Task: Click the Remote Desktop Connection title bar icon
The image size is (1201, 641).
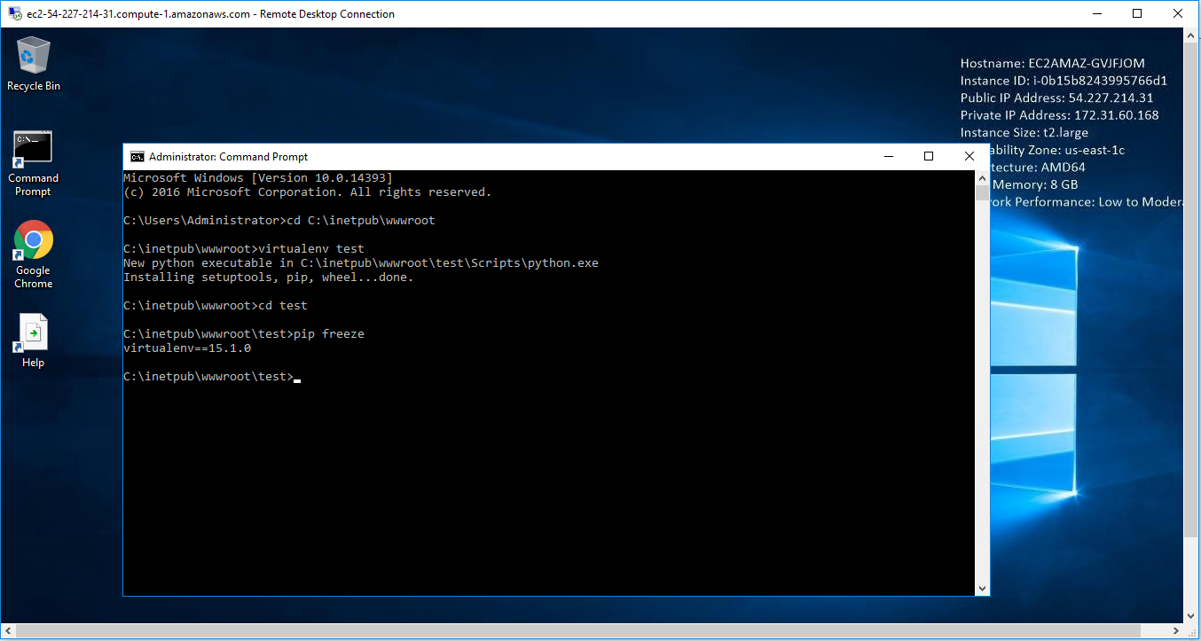Action: 14,14
